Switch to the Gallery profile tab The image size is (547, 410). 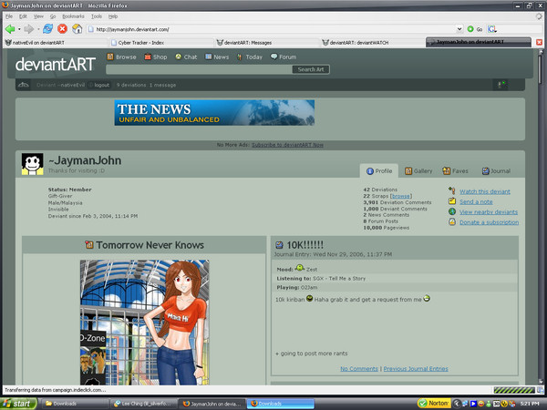[x=418, y=170]
